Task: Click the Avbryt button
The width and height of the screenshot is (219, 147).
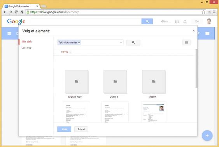Action: (81, 129)
